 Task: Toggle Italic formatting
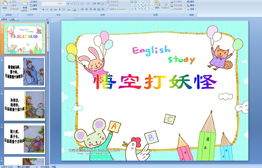[47, 9]
